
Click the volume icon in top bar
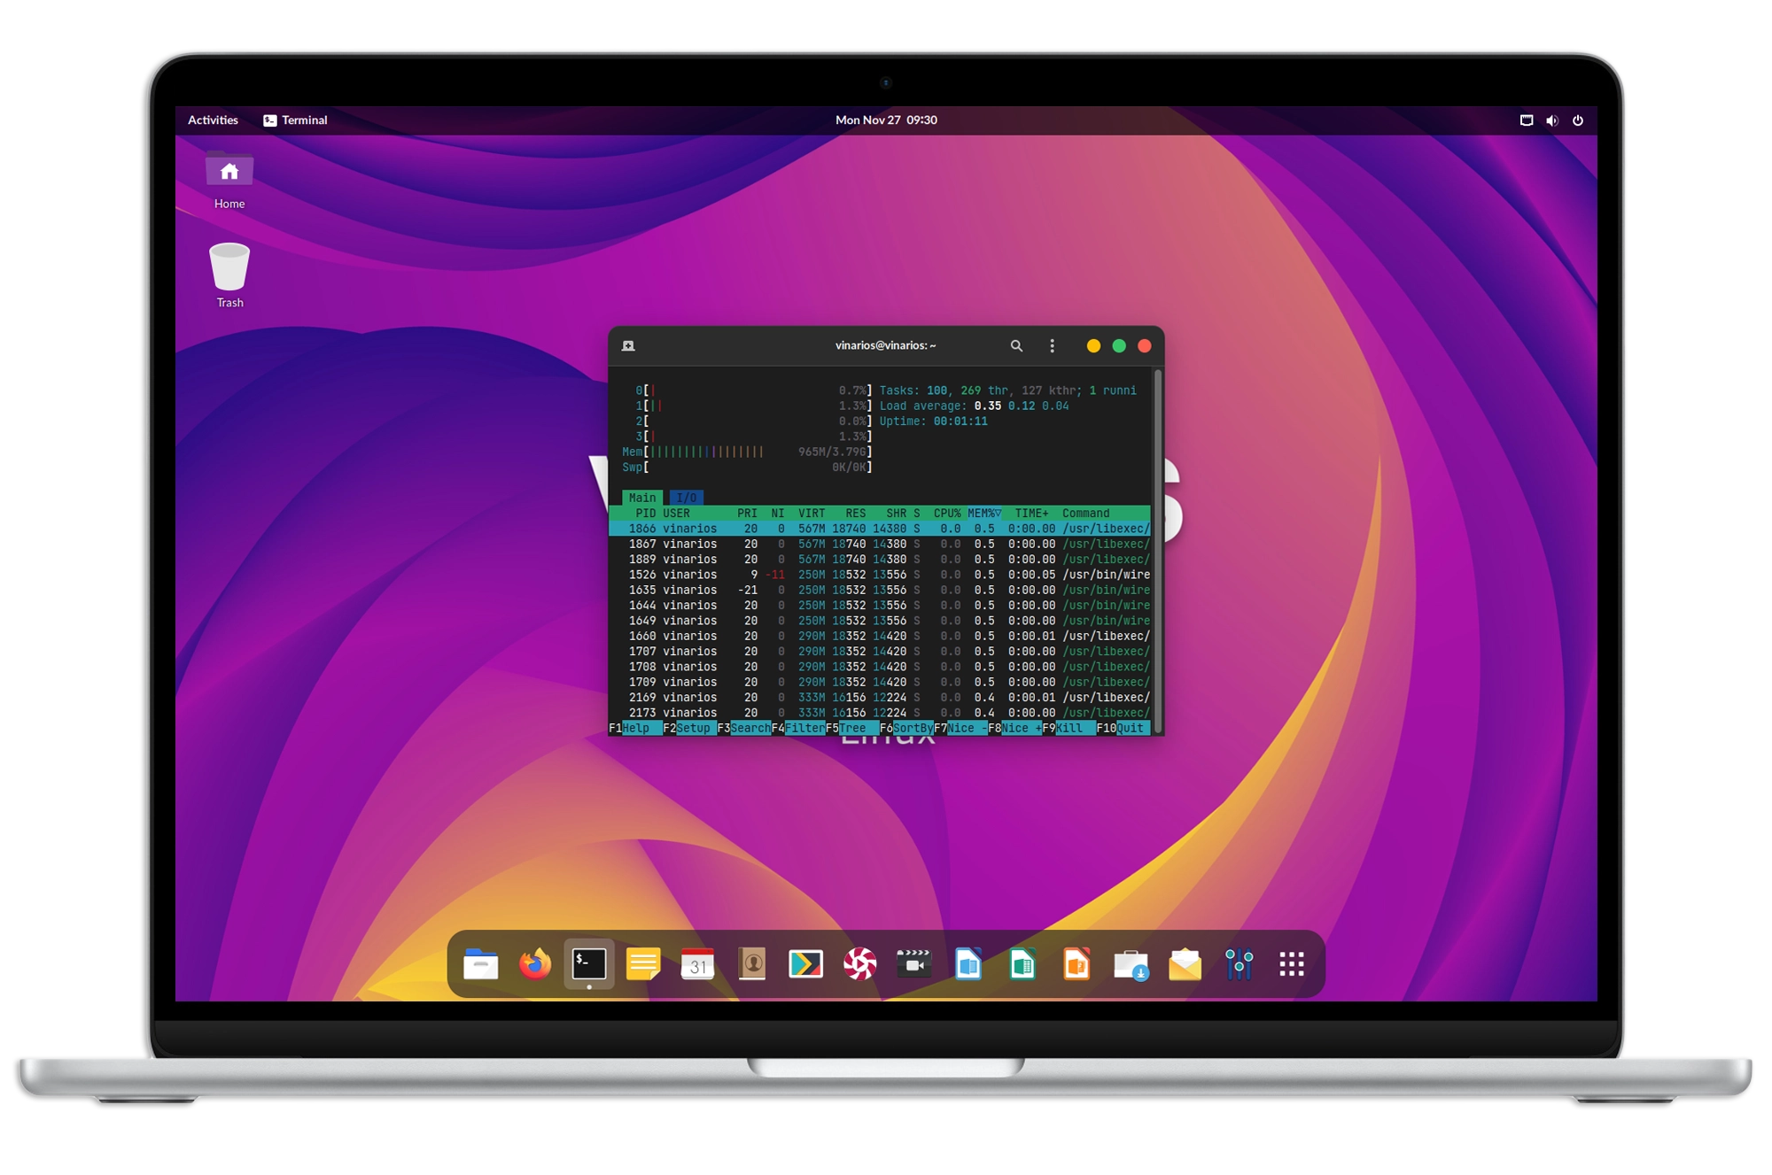coord(1552,120)
